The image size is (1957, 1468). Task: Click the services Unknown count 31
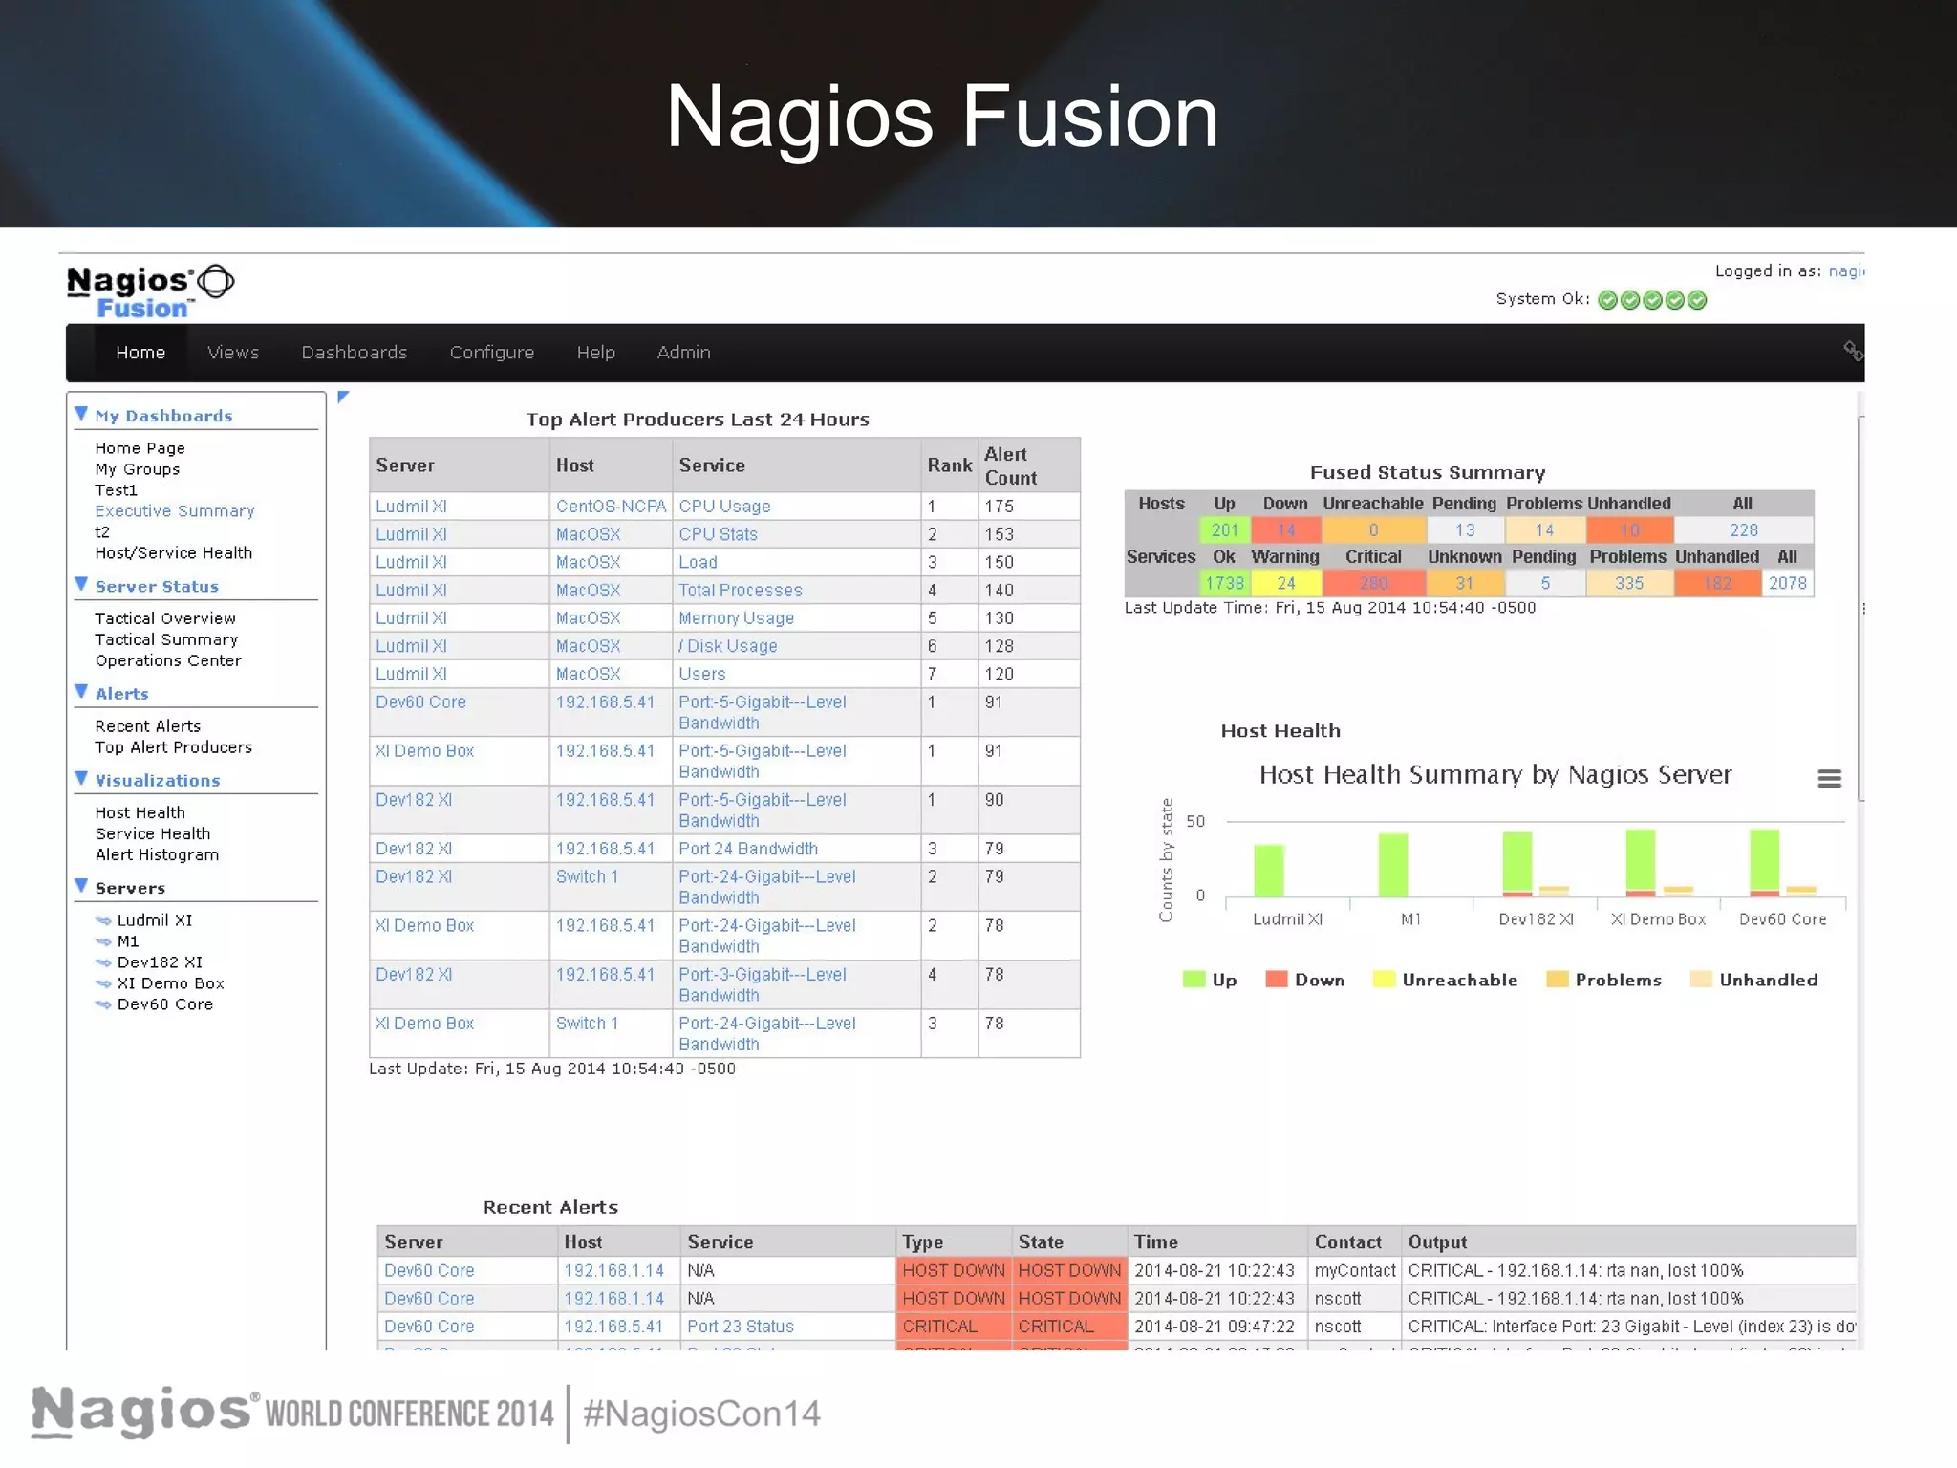[x=1465, y=583]
